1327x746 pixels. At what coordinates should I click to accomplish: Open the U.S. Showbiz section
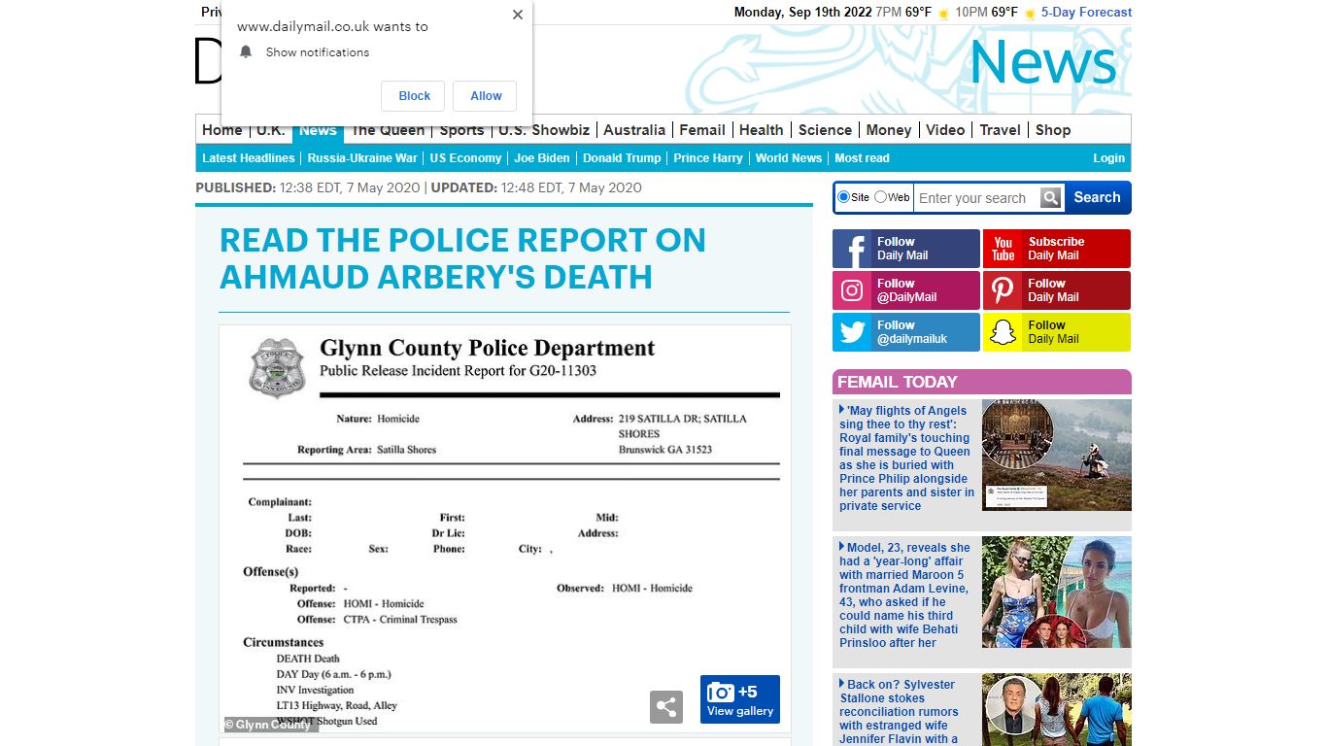[544, 130]
